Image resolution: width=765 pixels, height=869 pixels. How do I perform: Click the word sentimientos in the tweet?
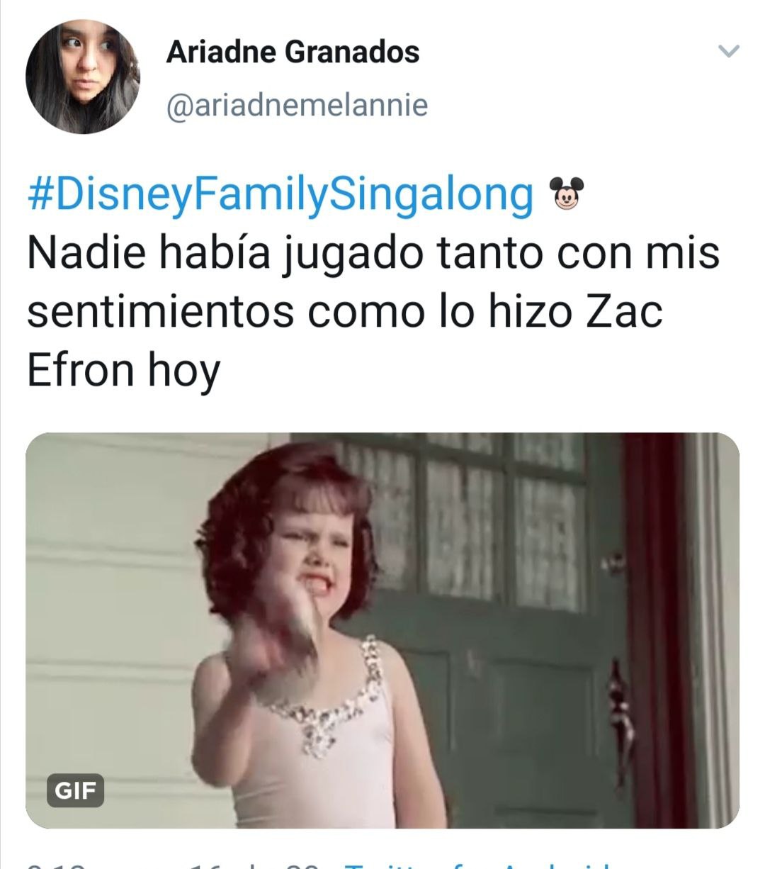[x=160, y=312]
